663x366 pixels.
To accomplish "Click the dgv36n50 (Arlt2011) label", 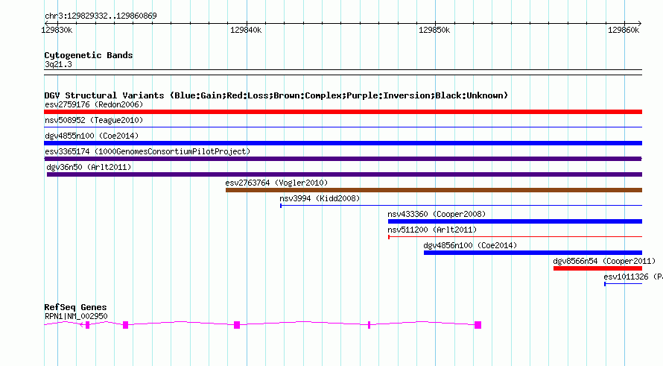I will tap(89, 167).
